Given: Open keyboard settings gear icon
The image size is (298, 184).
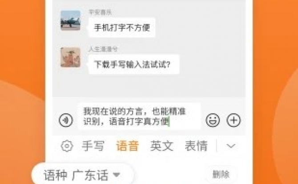Looking at the screenshot, I should [67, 146].
